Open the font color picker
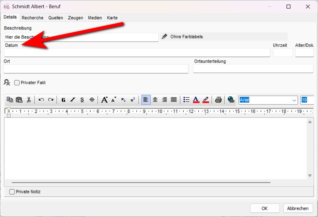 [x=196, y=100]
